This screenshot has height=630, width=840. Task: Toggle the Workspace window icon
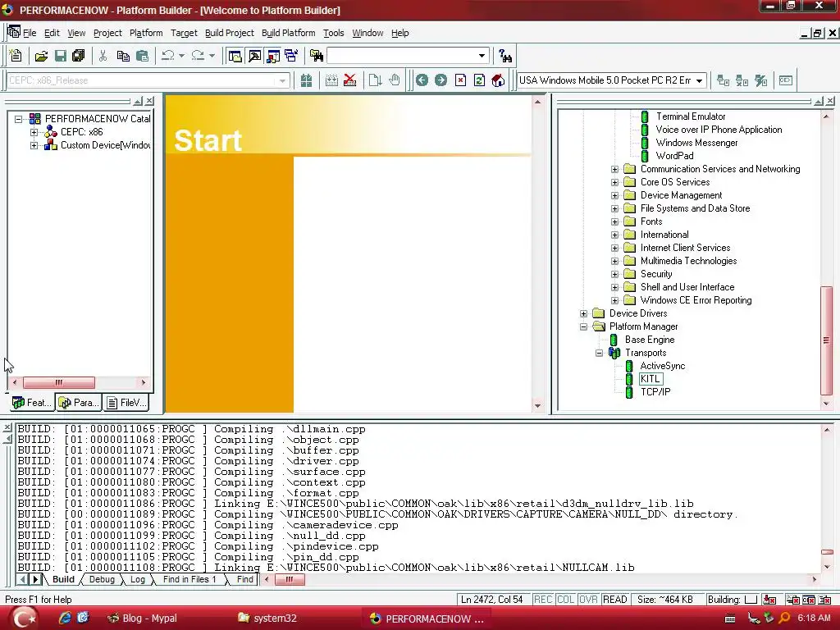tap(235, 56)
